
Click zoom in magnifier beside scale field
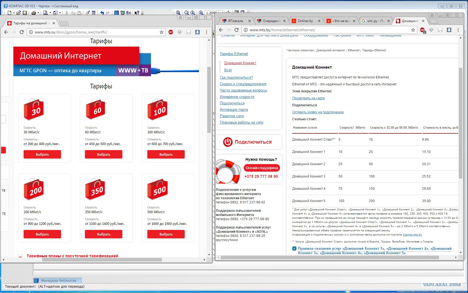click(201, 13)
